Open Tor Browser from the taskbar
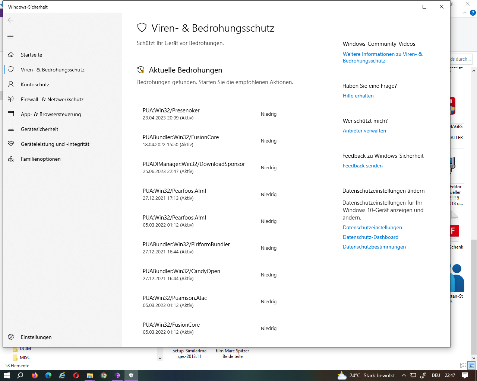Image resolution: width=477 pixels, height=381 pixels. click(x=117, y=375)
